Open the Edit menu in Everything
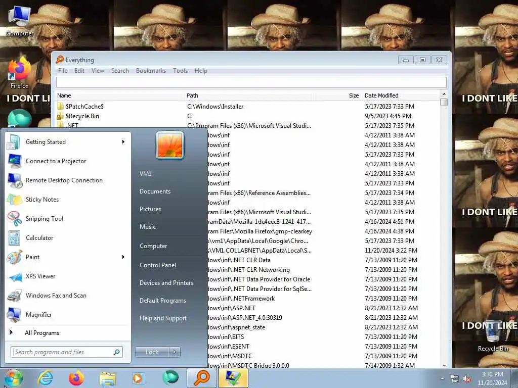Viewport: 518px width, 388px height. (x=79, y=71)
